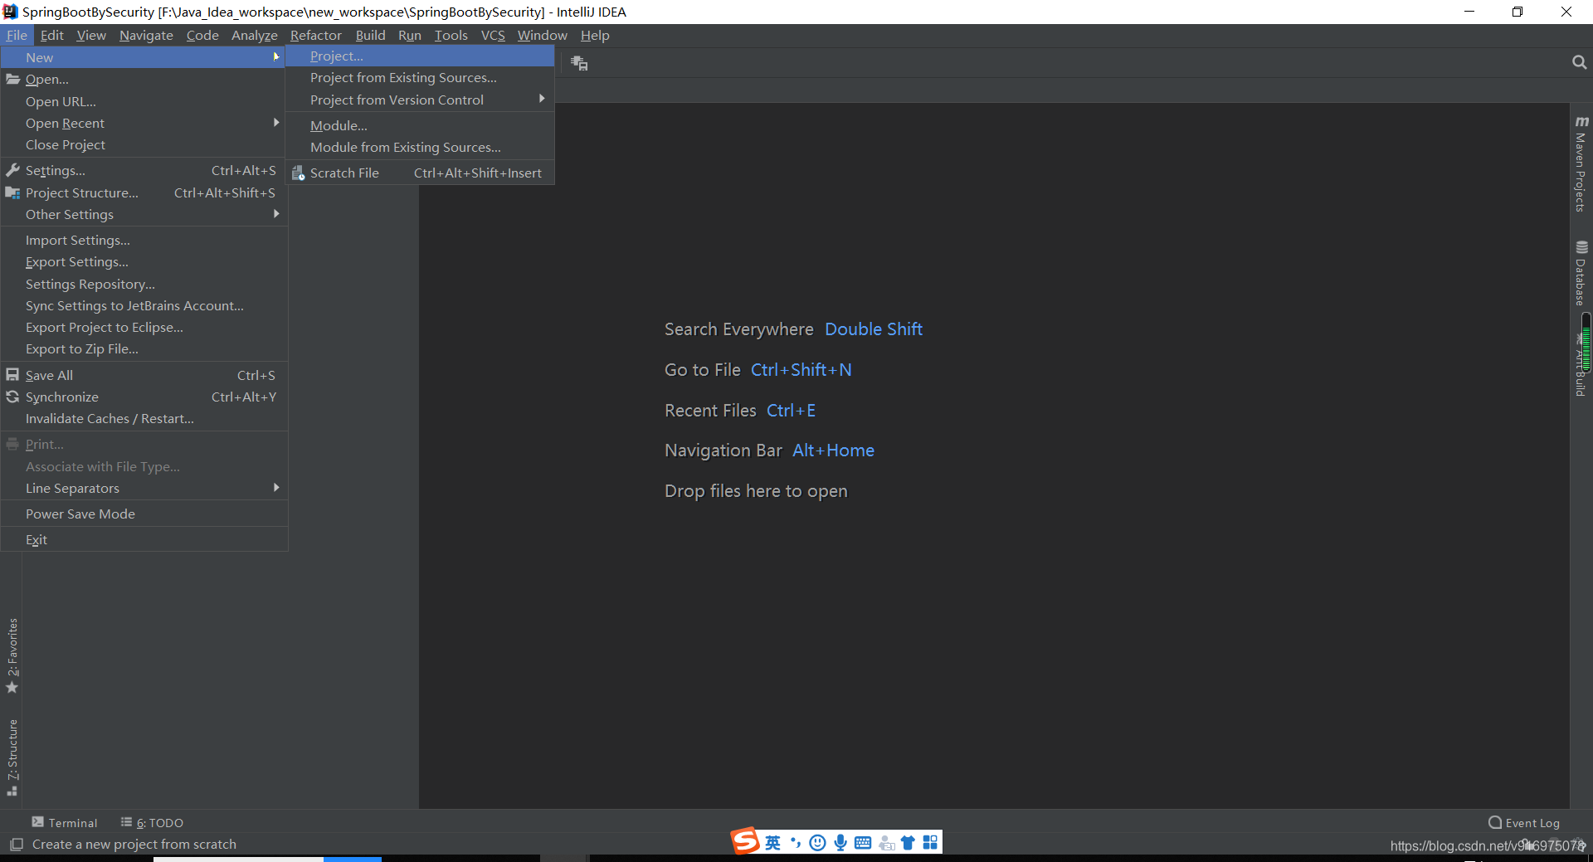Select the Module... entry

420,126
